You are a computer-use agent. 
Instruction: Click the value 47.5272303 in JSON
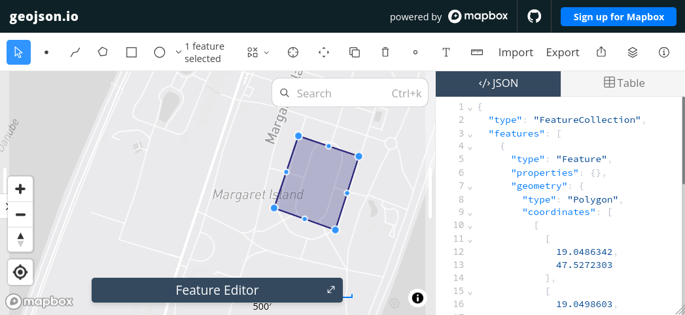pos(584,265)
